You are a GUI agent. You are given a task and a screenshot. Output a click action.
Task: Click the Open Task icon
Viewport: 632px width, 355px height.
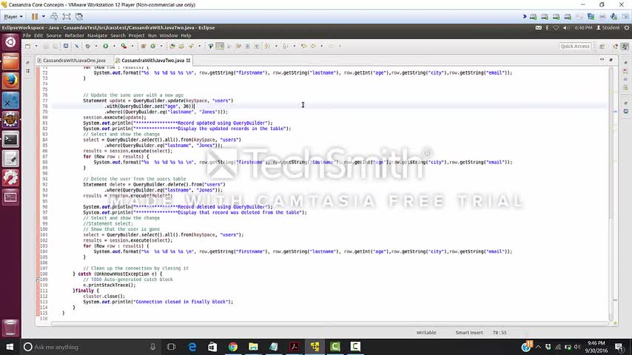(181, 47)
